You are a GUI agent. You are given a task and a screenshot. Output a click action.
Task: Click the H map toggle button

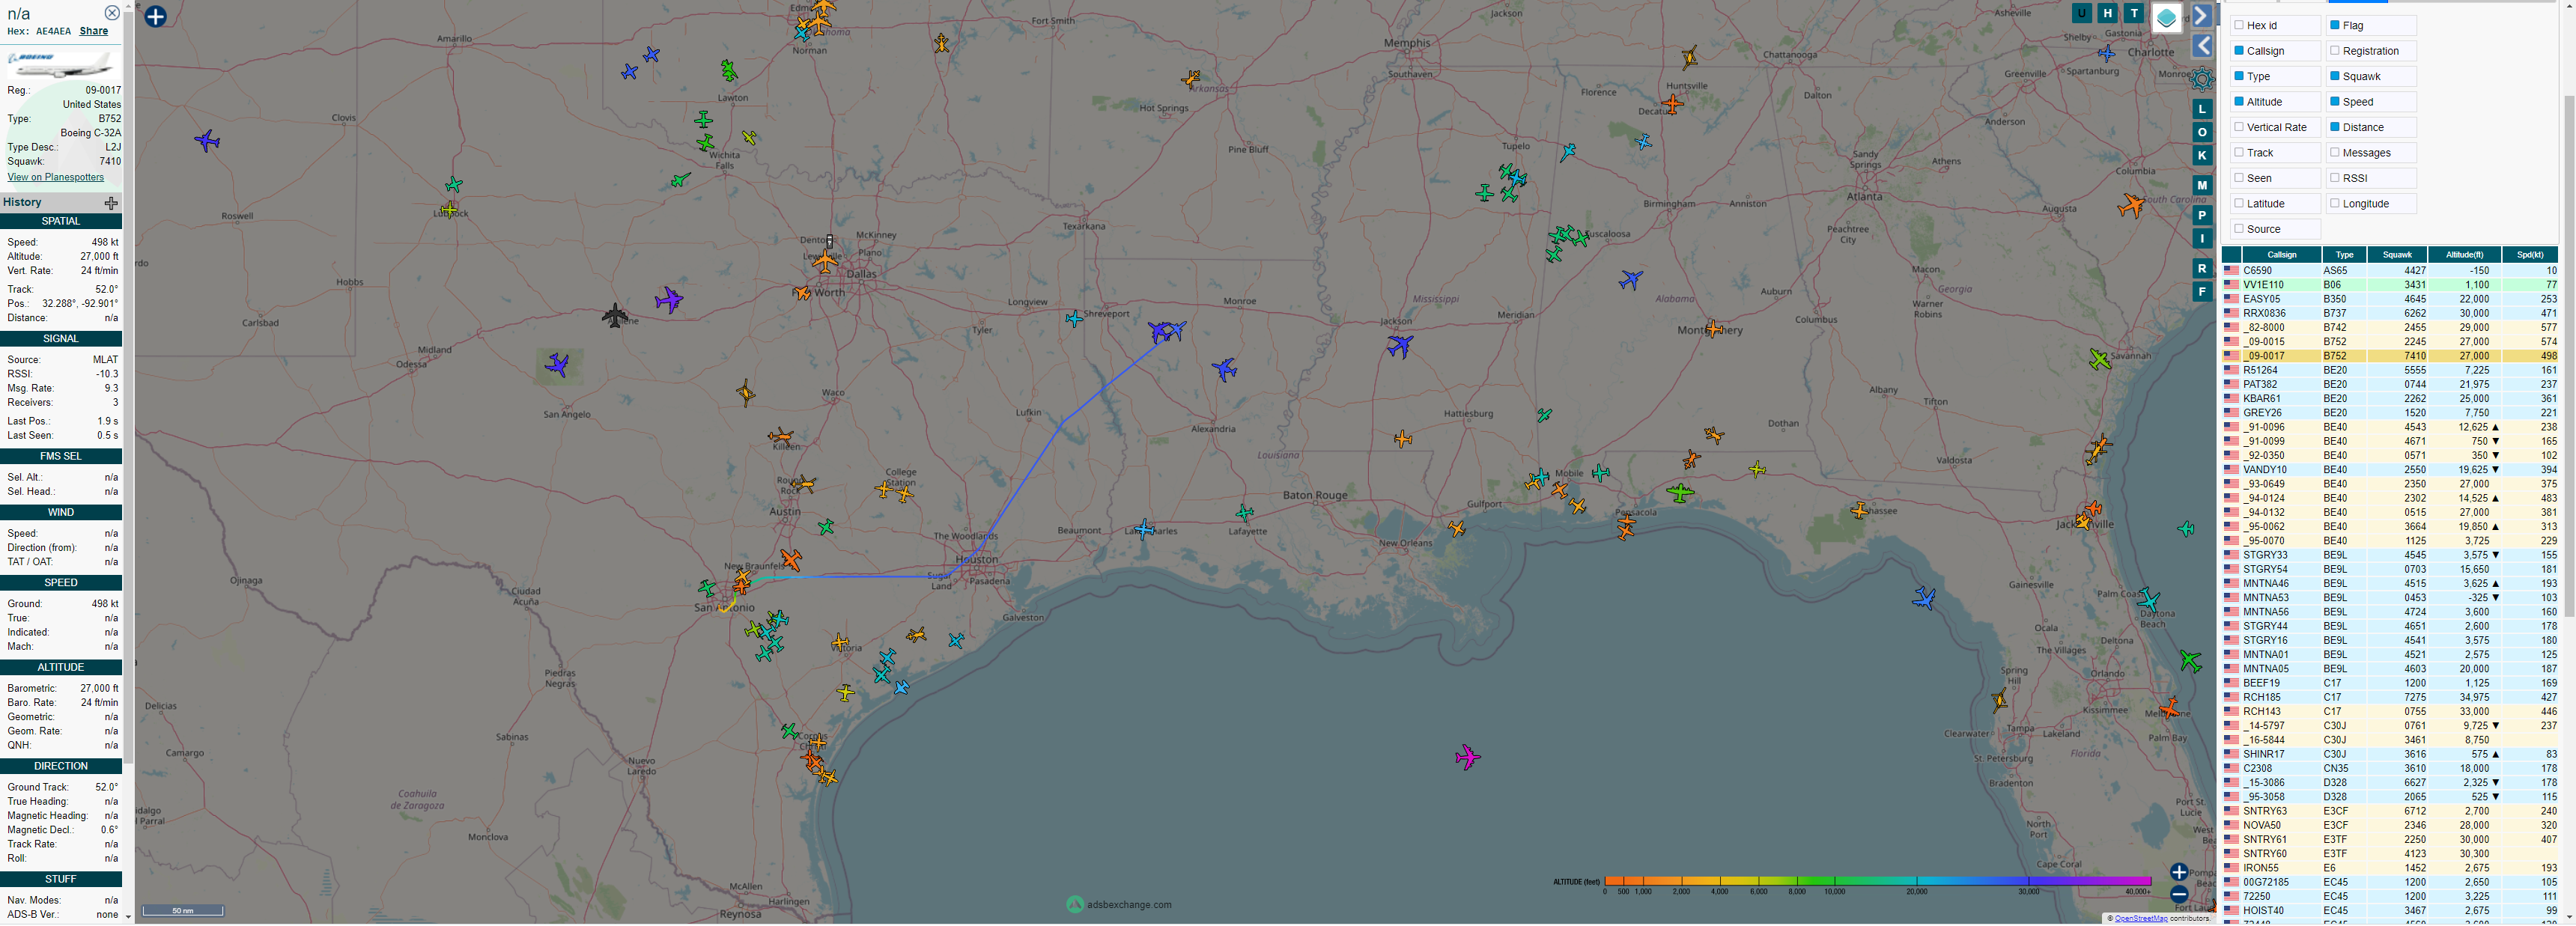pos(2107,13)
